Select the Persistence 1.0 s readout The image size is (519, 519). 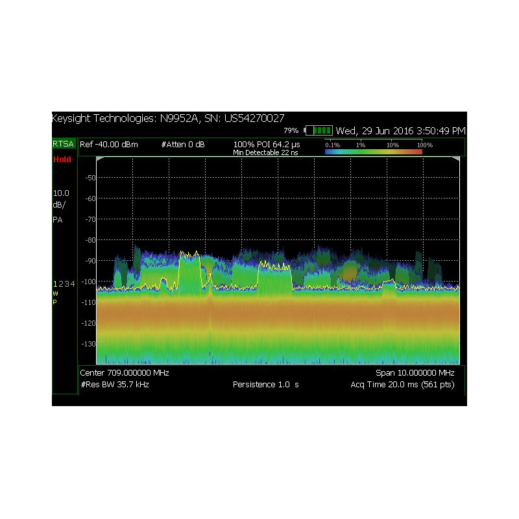click(x=266, y=385)
